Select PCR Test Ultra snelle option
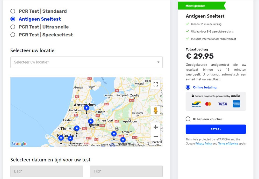The image size is (259, 179). click(x=13, y=27)
